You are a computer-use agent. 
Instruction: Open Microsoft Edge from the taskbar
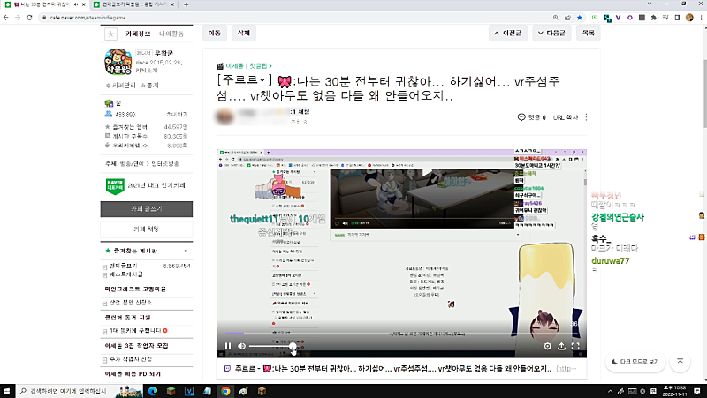click(152, 391)
